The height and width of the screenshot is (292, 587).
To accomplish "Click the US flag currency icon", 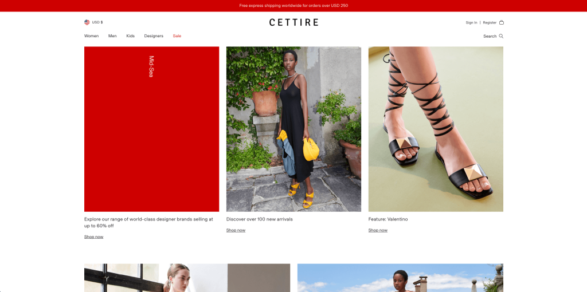I will coord(87,22).
